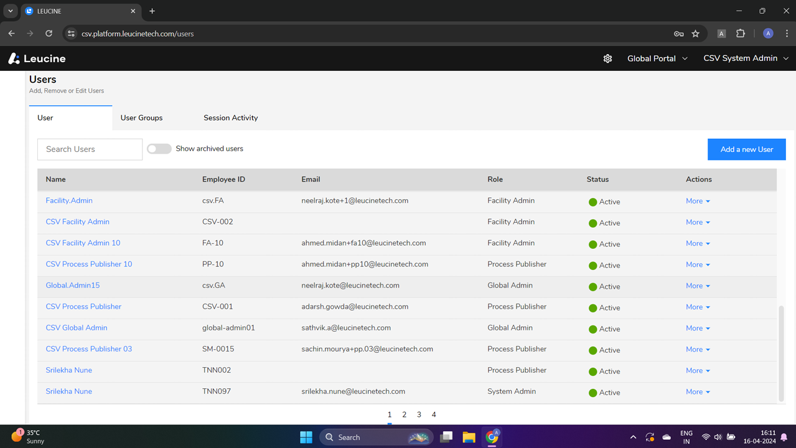Open the CSV Global Admin user link
796x448 pixels.
coord(77,327)
